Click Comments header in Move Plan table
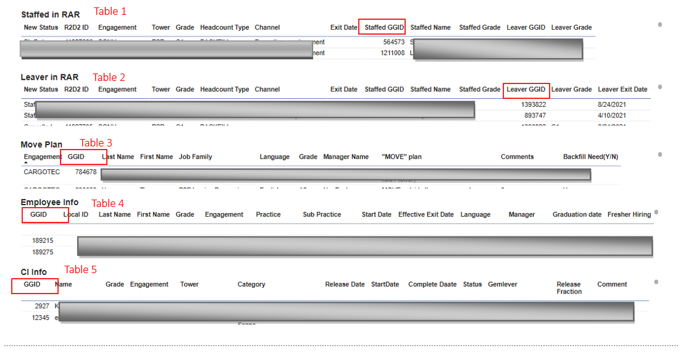 pyautogui.click(x=517, y=157)
